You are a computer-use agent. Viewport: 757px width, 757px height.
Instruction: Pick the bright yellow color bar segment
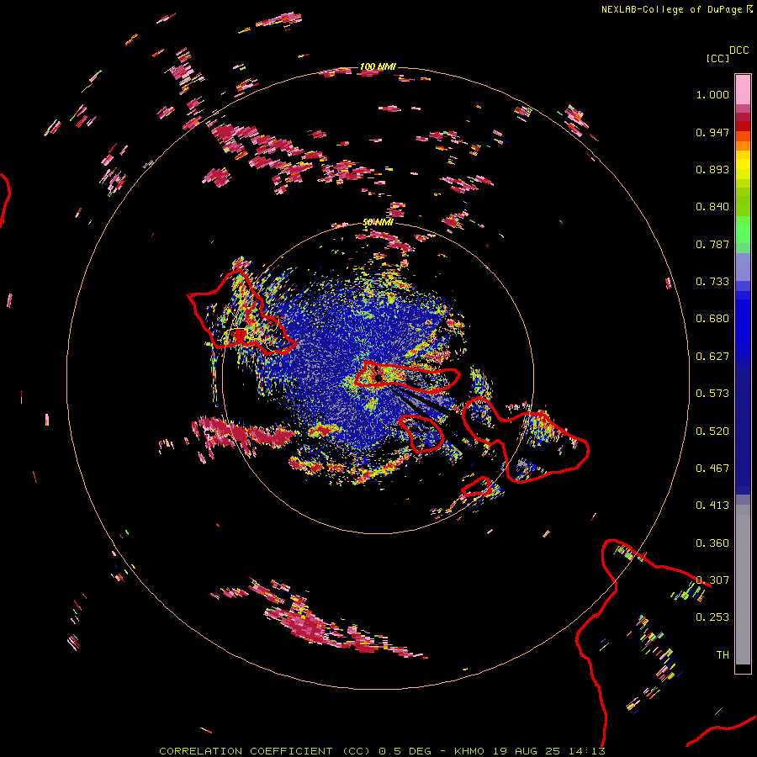click(x=743, y=165)
